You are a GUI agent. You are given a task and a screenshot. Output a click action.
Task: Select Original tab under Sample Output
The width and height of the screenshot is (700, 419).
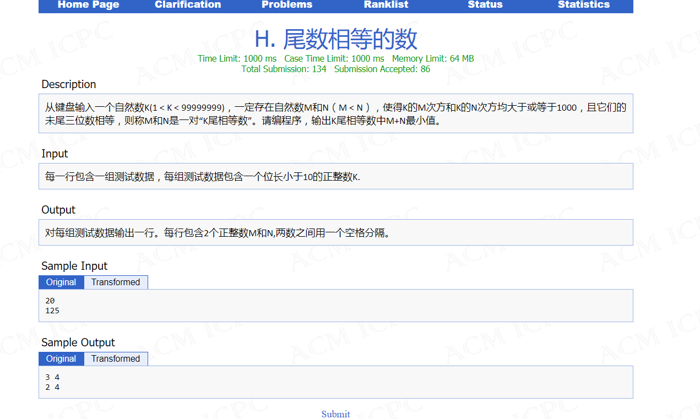point(61,359)
